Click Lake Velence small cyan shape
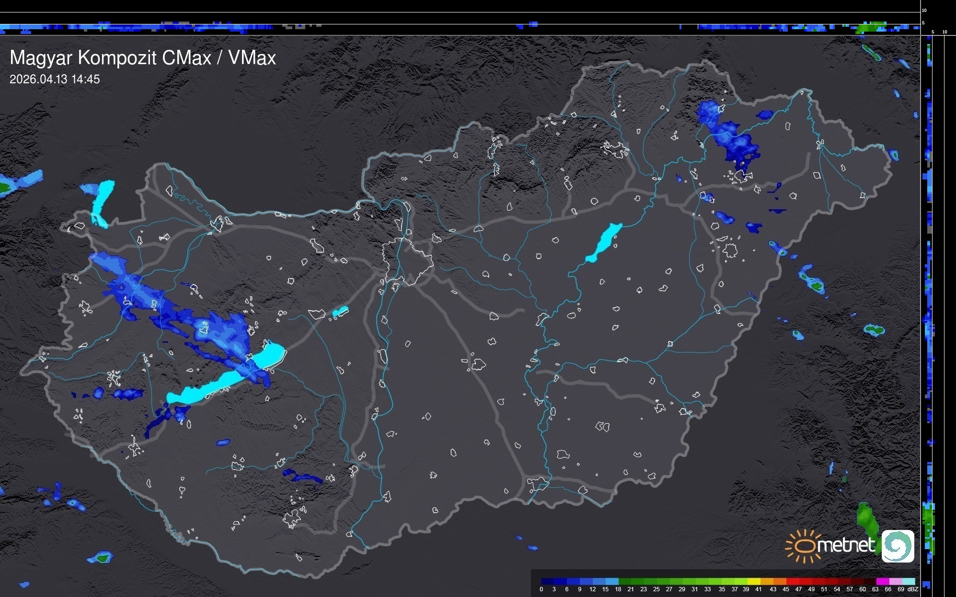Screen dimensions: 956x597 tap(340, 312)
